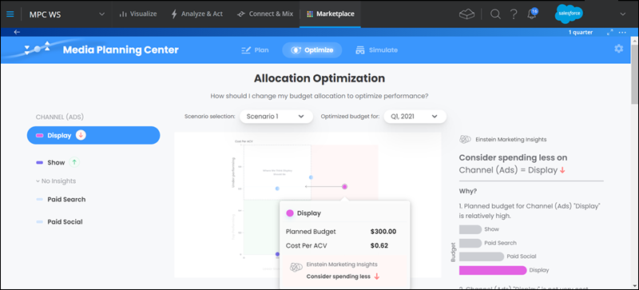The image size is (639, 290).
Task: Open the Connect & Mix tab
Action: tap(265, 14)
